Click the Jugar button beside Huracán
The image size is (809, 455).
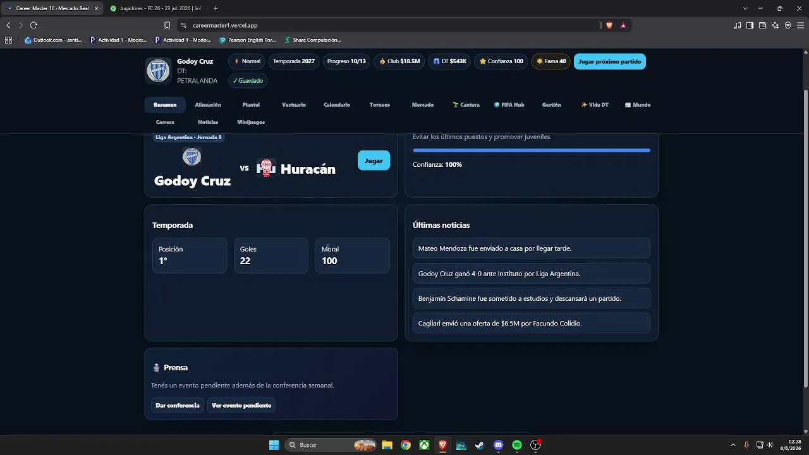click(374, 161)
